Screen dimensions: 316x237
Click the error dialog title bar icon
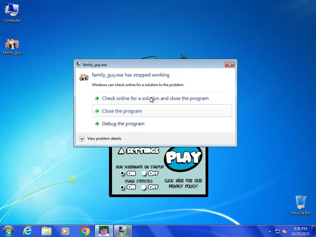(x=79, y=64)
